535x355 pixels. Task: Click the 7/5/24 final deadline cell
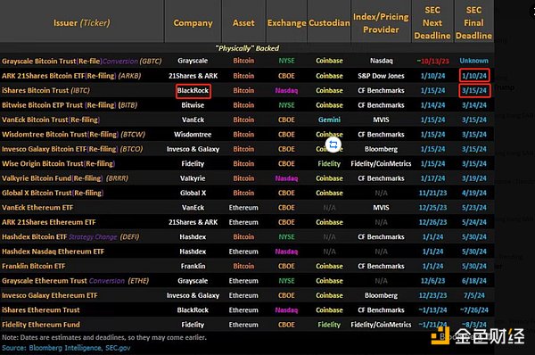pyautogui.click(x=474, y=295)
